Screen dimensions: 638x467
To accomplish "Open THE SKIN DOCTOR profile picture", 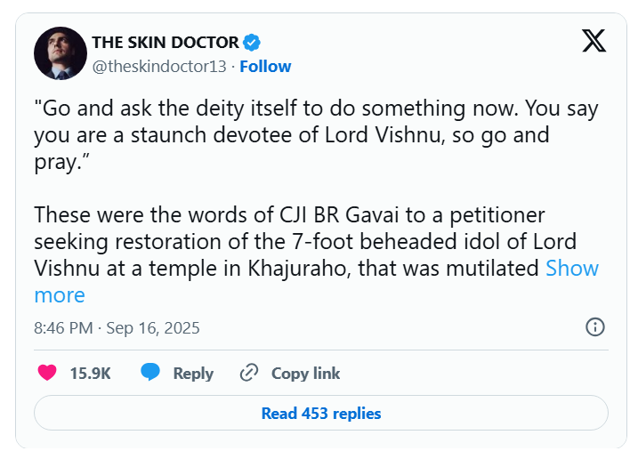I will point(60,52).
